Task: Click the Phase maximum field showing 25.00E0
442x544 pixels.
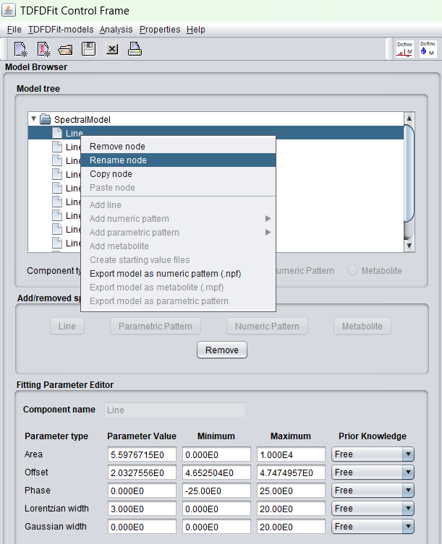Action: [x=291, y=491]
